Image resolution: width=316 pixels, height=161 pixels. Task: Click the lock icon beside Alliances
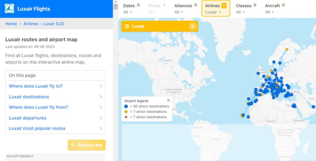point(196,5)
